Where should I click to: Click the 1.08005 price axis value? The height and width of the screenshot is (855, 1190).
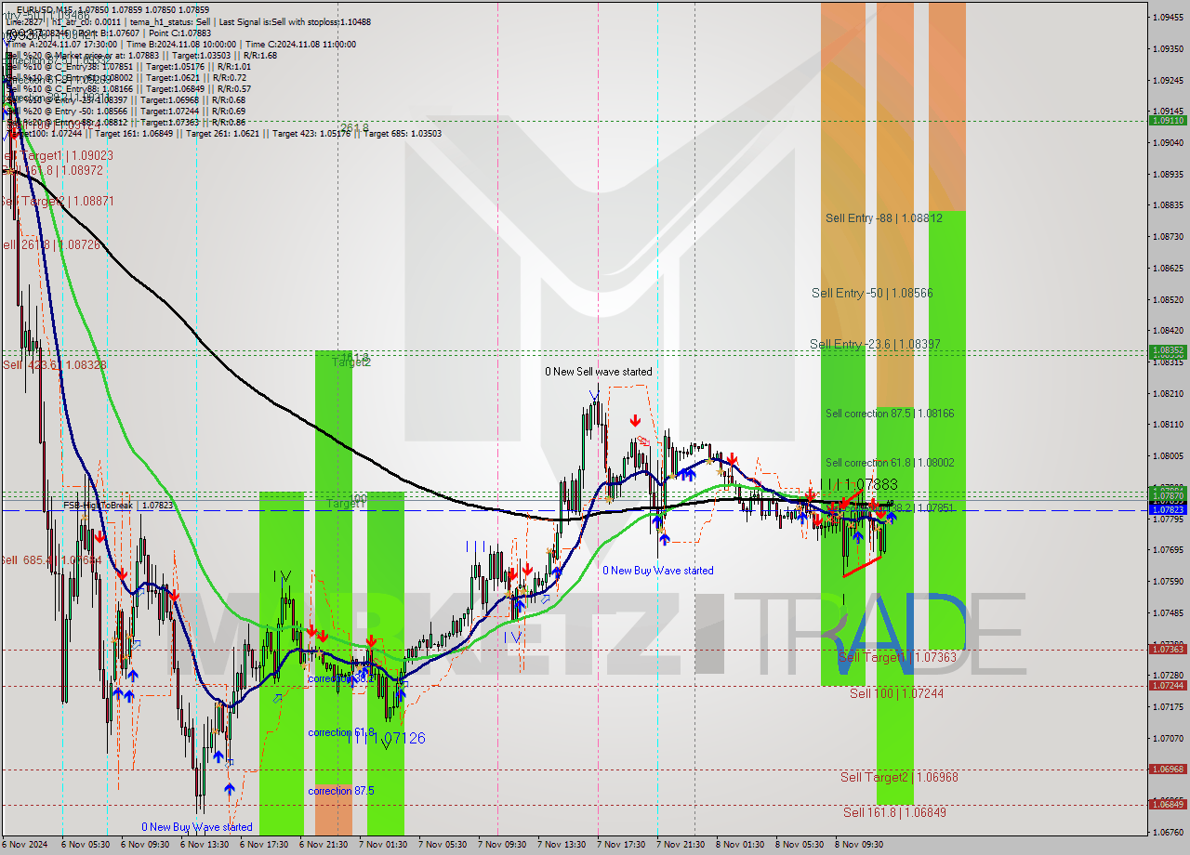pos(1168,455)
